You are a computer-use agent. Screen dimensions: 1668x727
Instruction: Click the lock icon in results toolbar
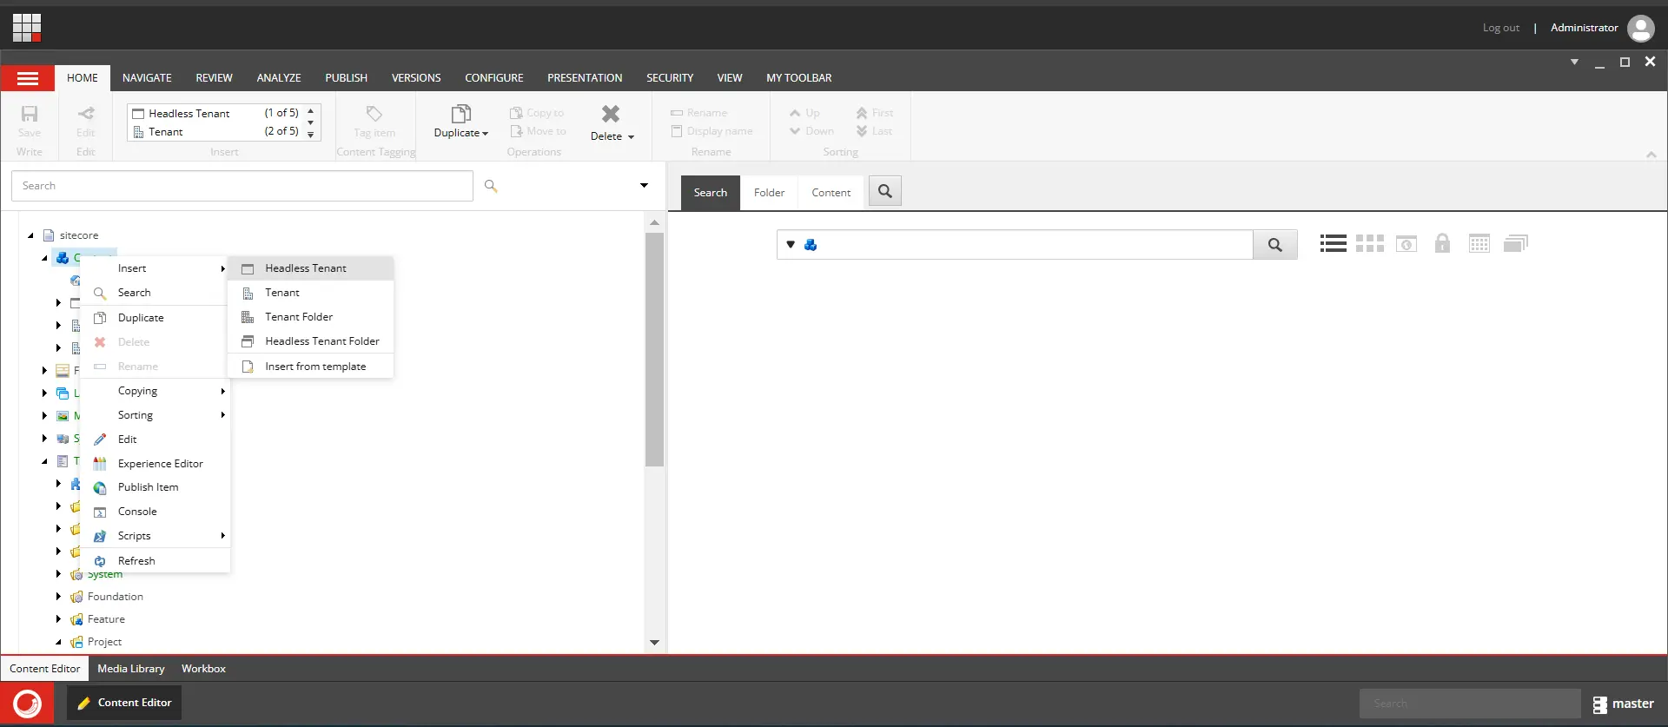[1442, 243]
